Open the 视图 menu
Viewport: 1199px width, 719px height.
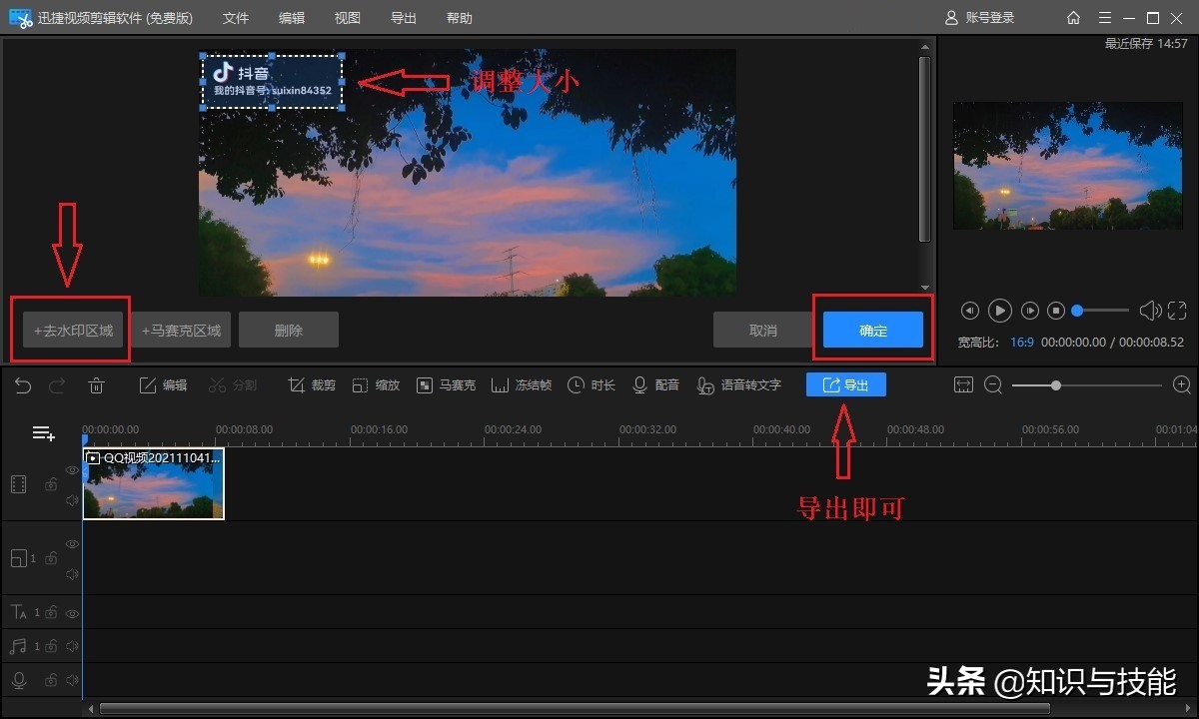tap(348, 18)
